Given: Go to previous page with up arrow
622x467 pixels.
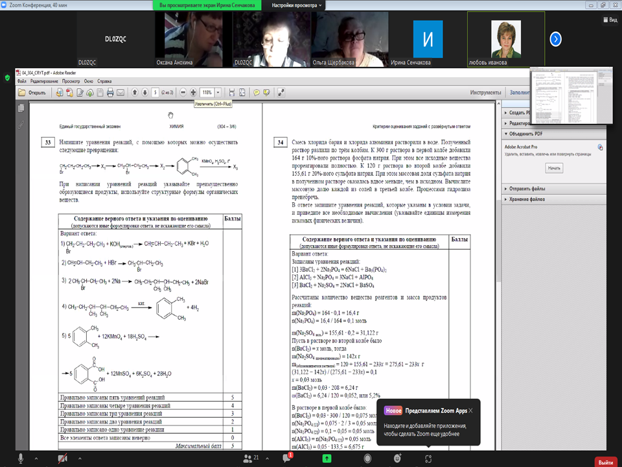Looking at the screenshot, I should click(135, 93).
